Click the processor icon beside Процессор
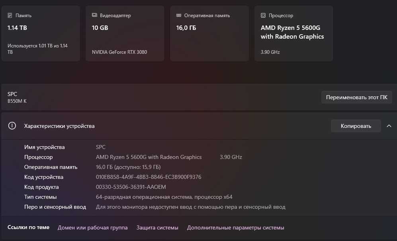The width and height of the screenshot is (397, 241). pos(263,16)
